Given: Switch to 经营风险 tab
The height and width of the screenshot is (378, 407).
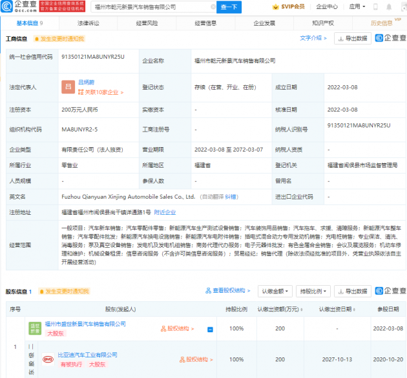Looking at the screenshot, I should (147, 23).
